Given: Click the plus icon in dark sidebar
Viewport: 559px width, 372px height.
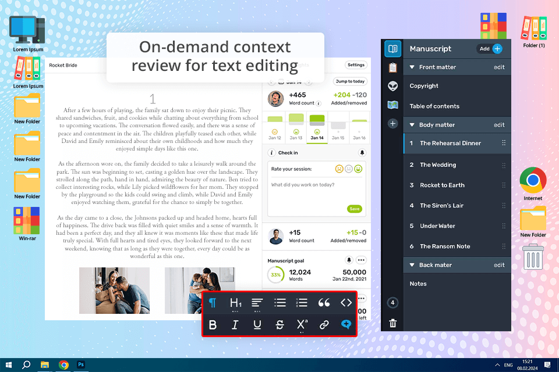Looking at the screenshot, I should (x=392, y=124).
